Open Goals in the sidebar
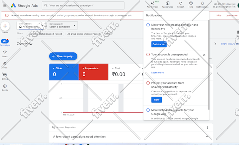239x145 pixels. [5, 54]
